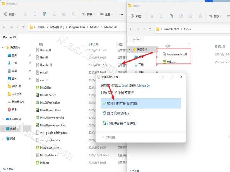Click minitab 2021 breadcrumb in Crack window

[171, 29]
